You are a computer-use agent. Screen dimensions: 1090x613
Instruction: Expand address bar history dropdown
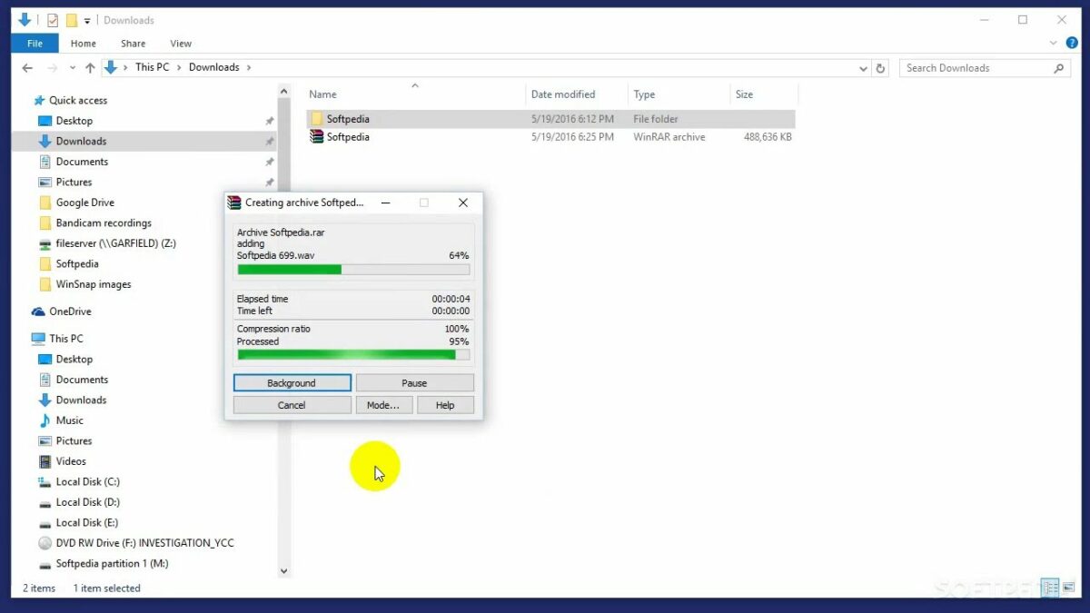pyautogui.click(x=863, y=68)
